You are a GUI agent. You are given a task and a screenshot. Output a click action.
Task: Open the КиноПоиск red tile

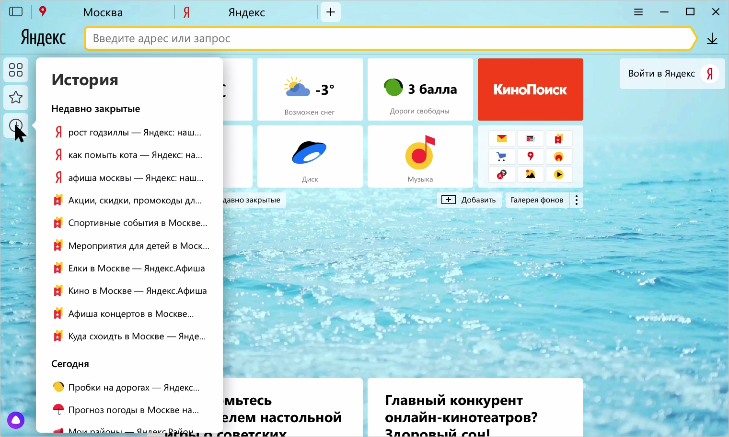coord(531,90)
